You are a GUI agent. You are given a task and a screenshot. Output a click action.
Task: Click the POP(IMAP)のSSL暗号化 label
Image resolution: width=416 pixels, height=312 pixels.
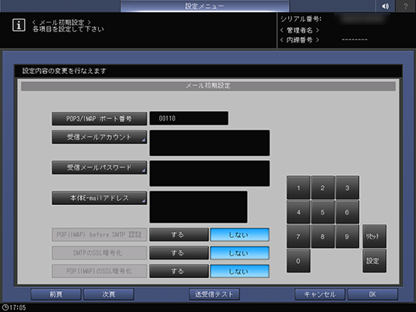pyautogui.click(x=99, y=271)
